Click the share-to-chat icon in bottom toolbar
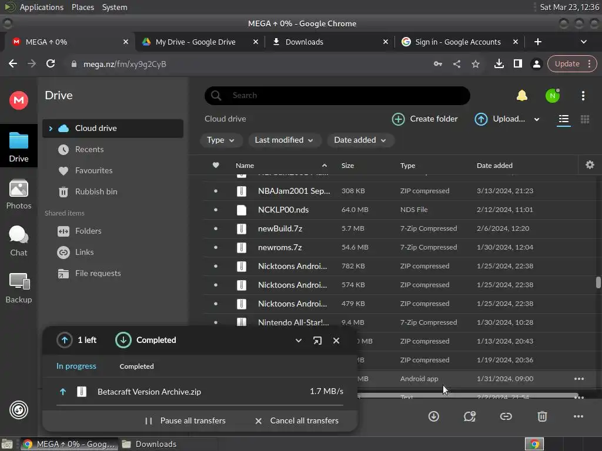Image resolution: width=602 pixels, height=451 pixels. (x=470, y=416)
